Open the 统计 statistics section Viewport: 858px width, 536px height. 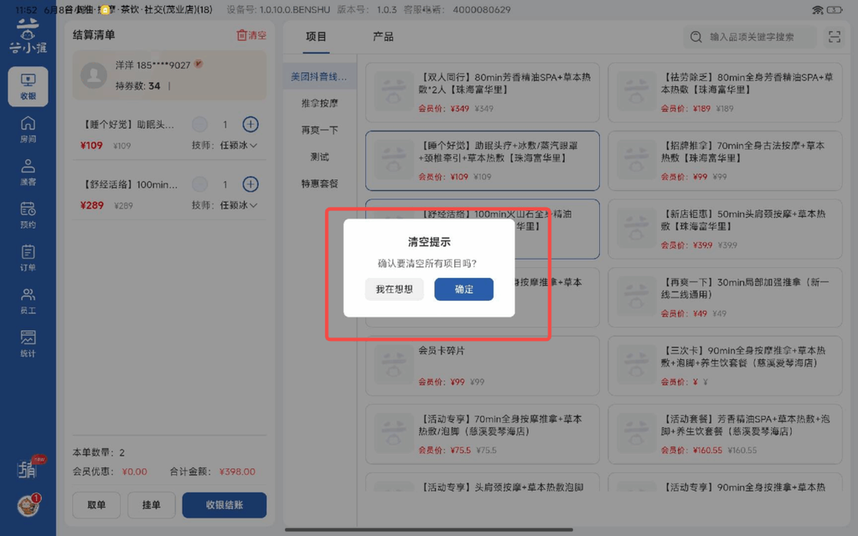click(28, 344)
